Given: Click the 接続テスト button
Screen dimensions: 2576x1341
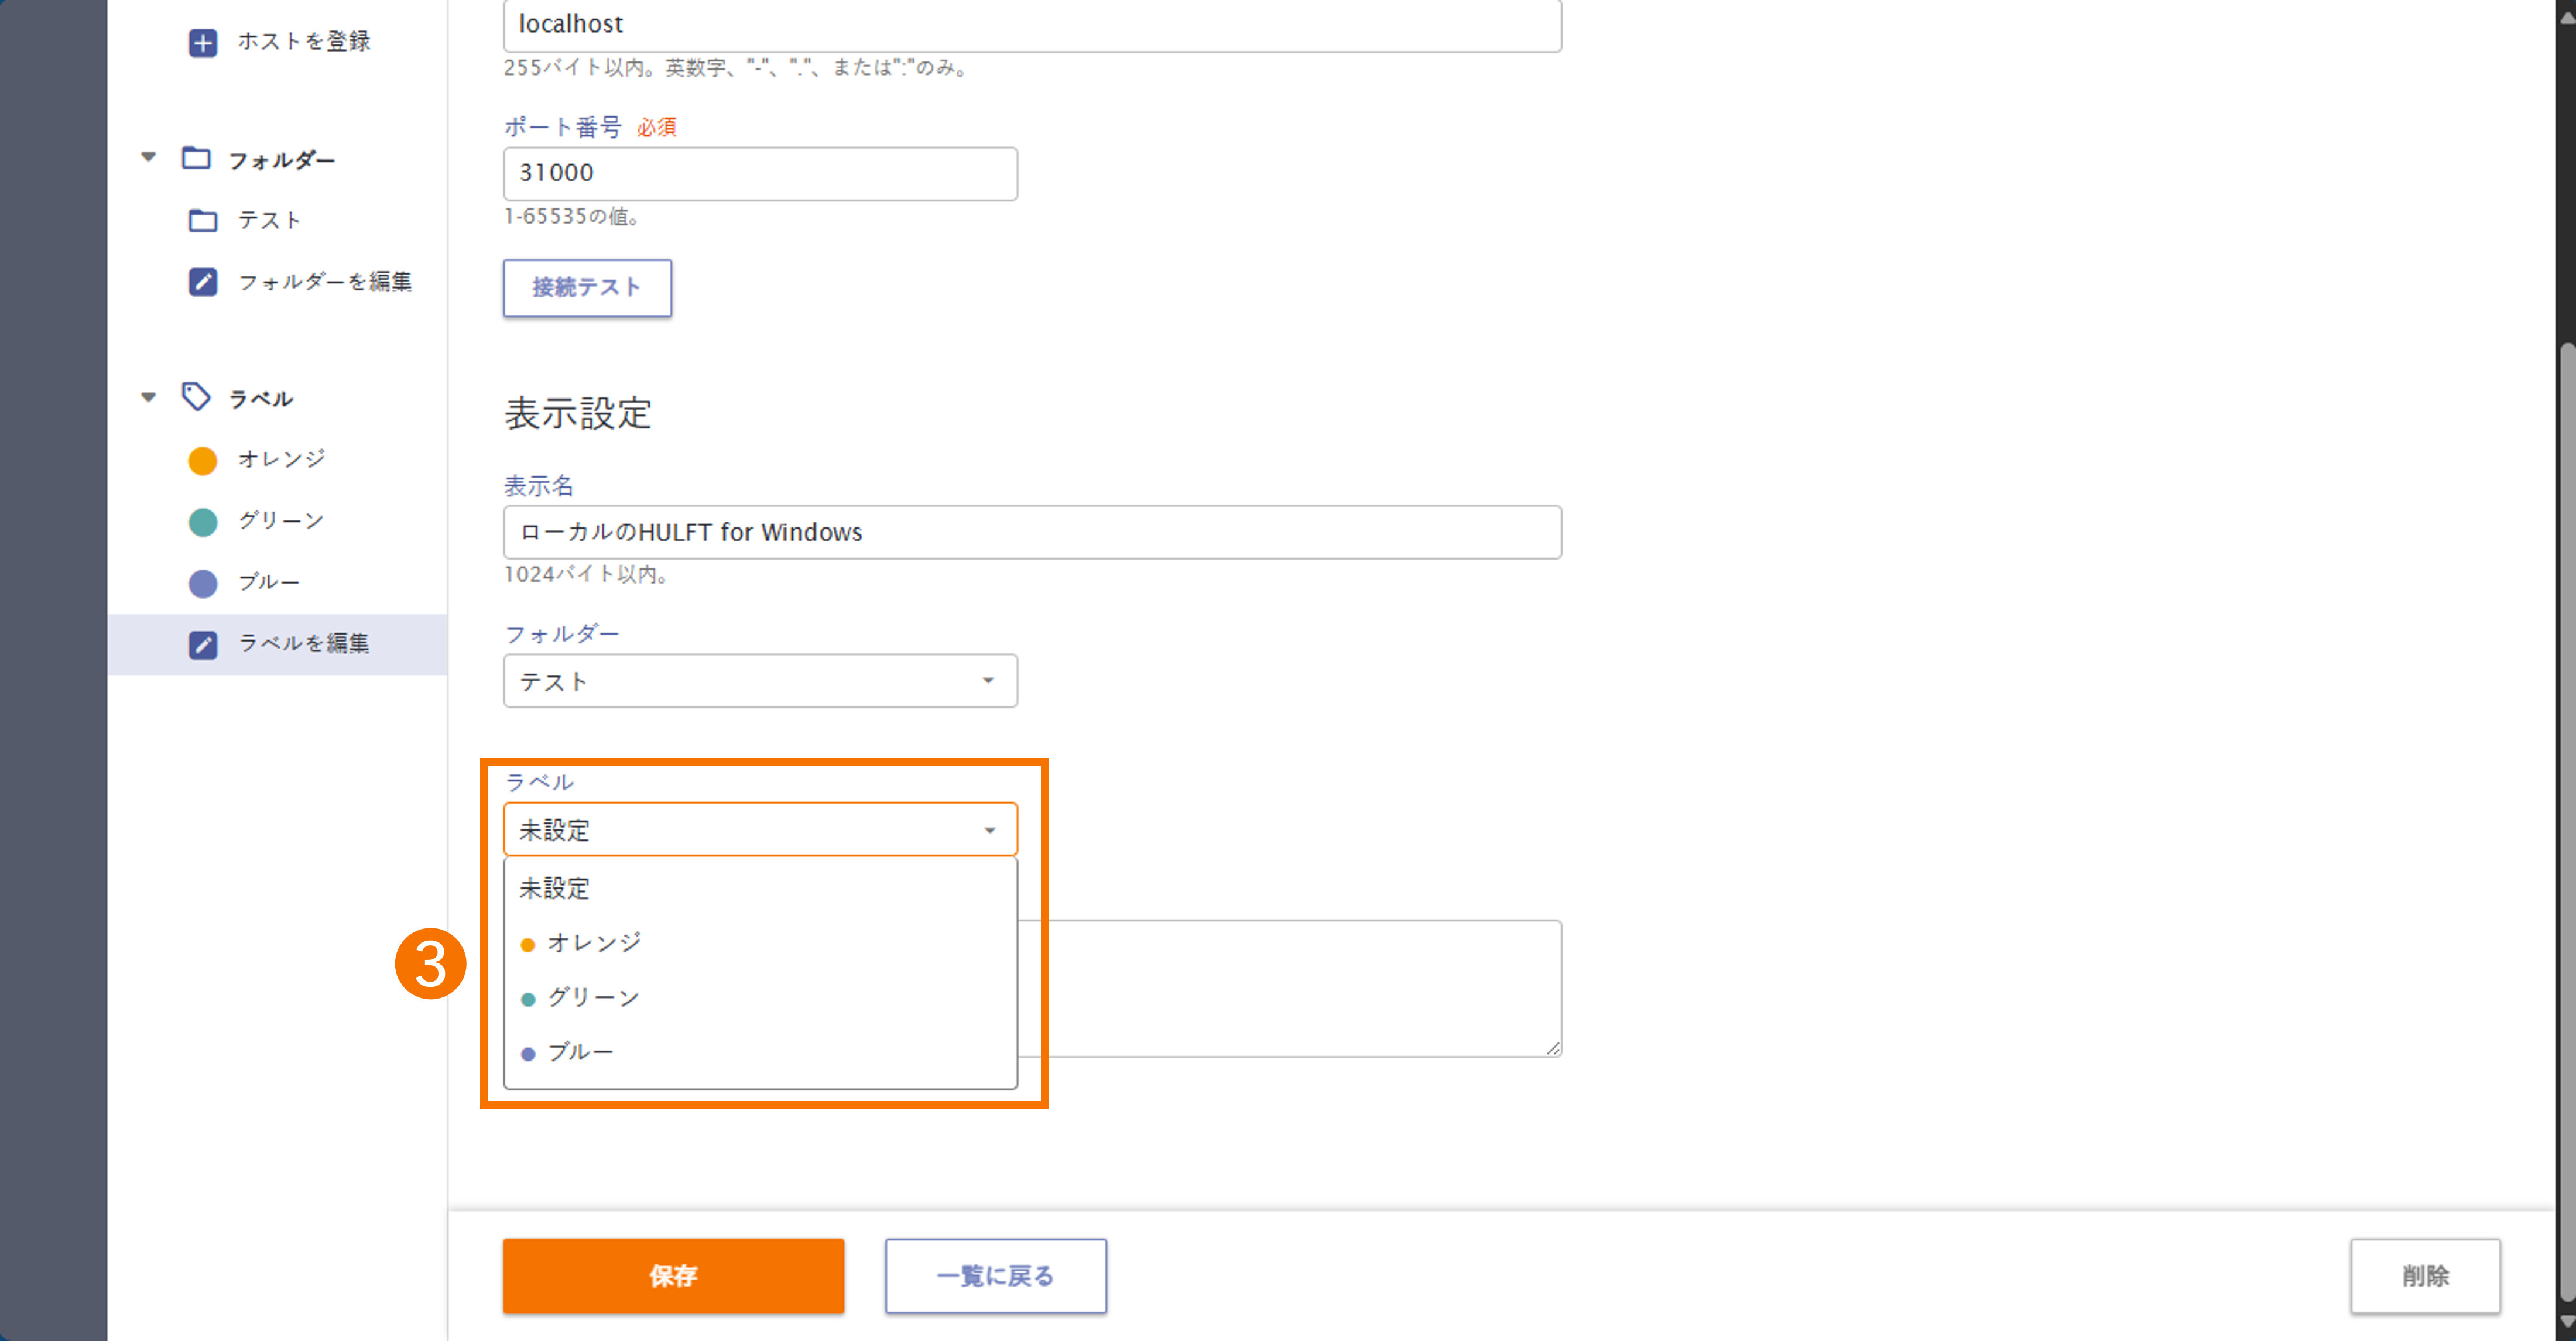Looking at the screenshot, I should click(x=587, y=288).
